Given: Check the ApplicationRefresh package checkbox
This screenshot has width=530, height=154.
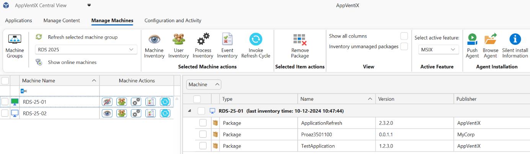Looking at the screenshot, I should coord(203,123).
